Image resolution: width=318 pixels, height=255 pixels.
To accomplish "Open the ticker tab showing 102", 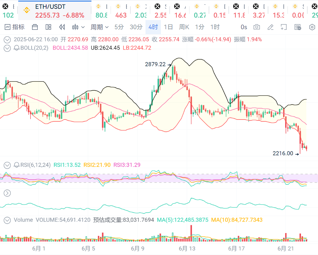I will point(8,11).
